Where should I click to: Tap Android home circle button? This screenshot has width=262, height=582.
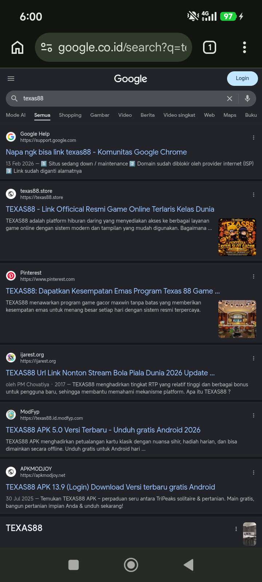point(131,565)
